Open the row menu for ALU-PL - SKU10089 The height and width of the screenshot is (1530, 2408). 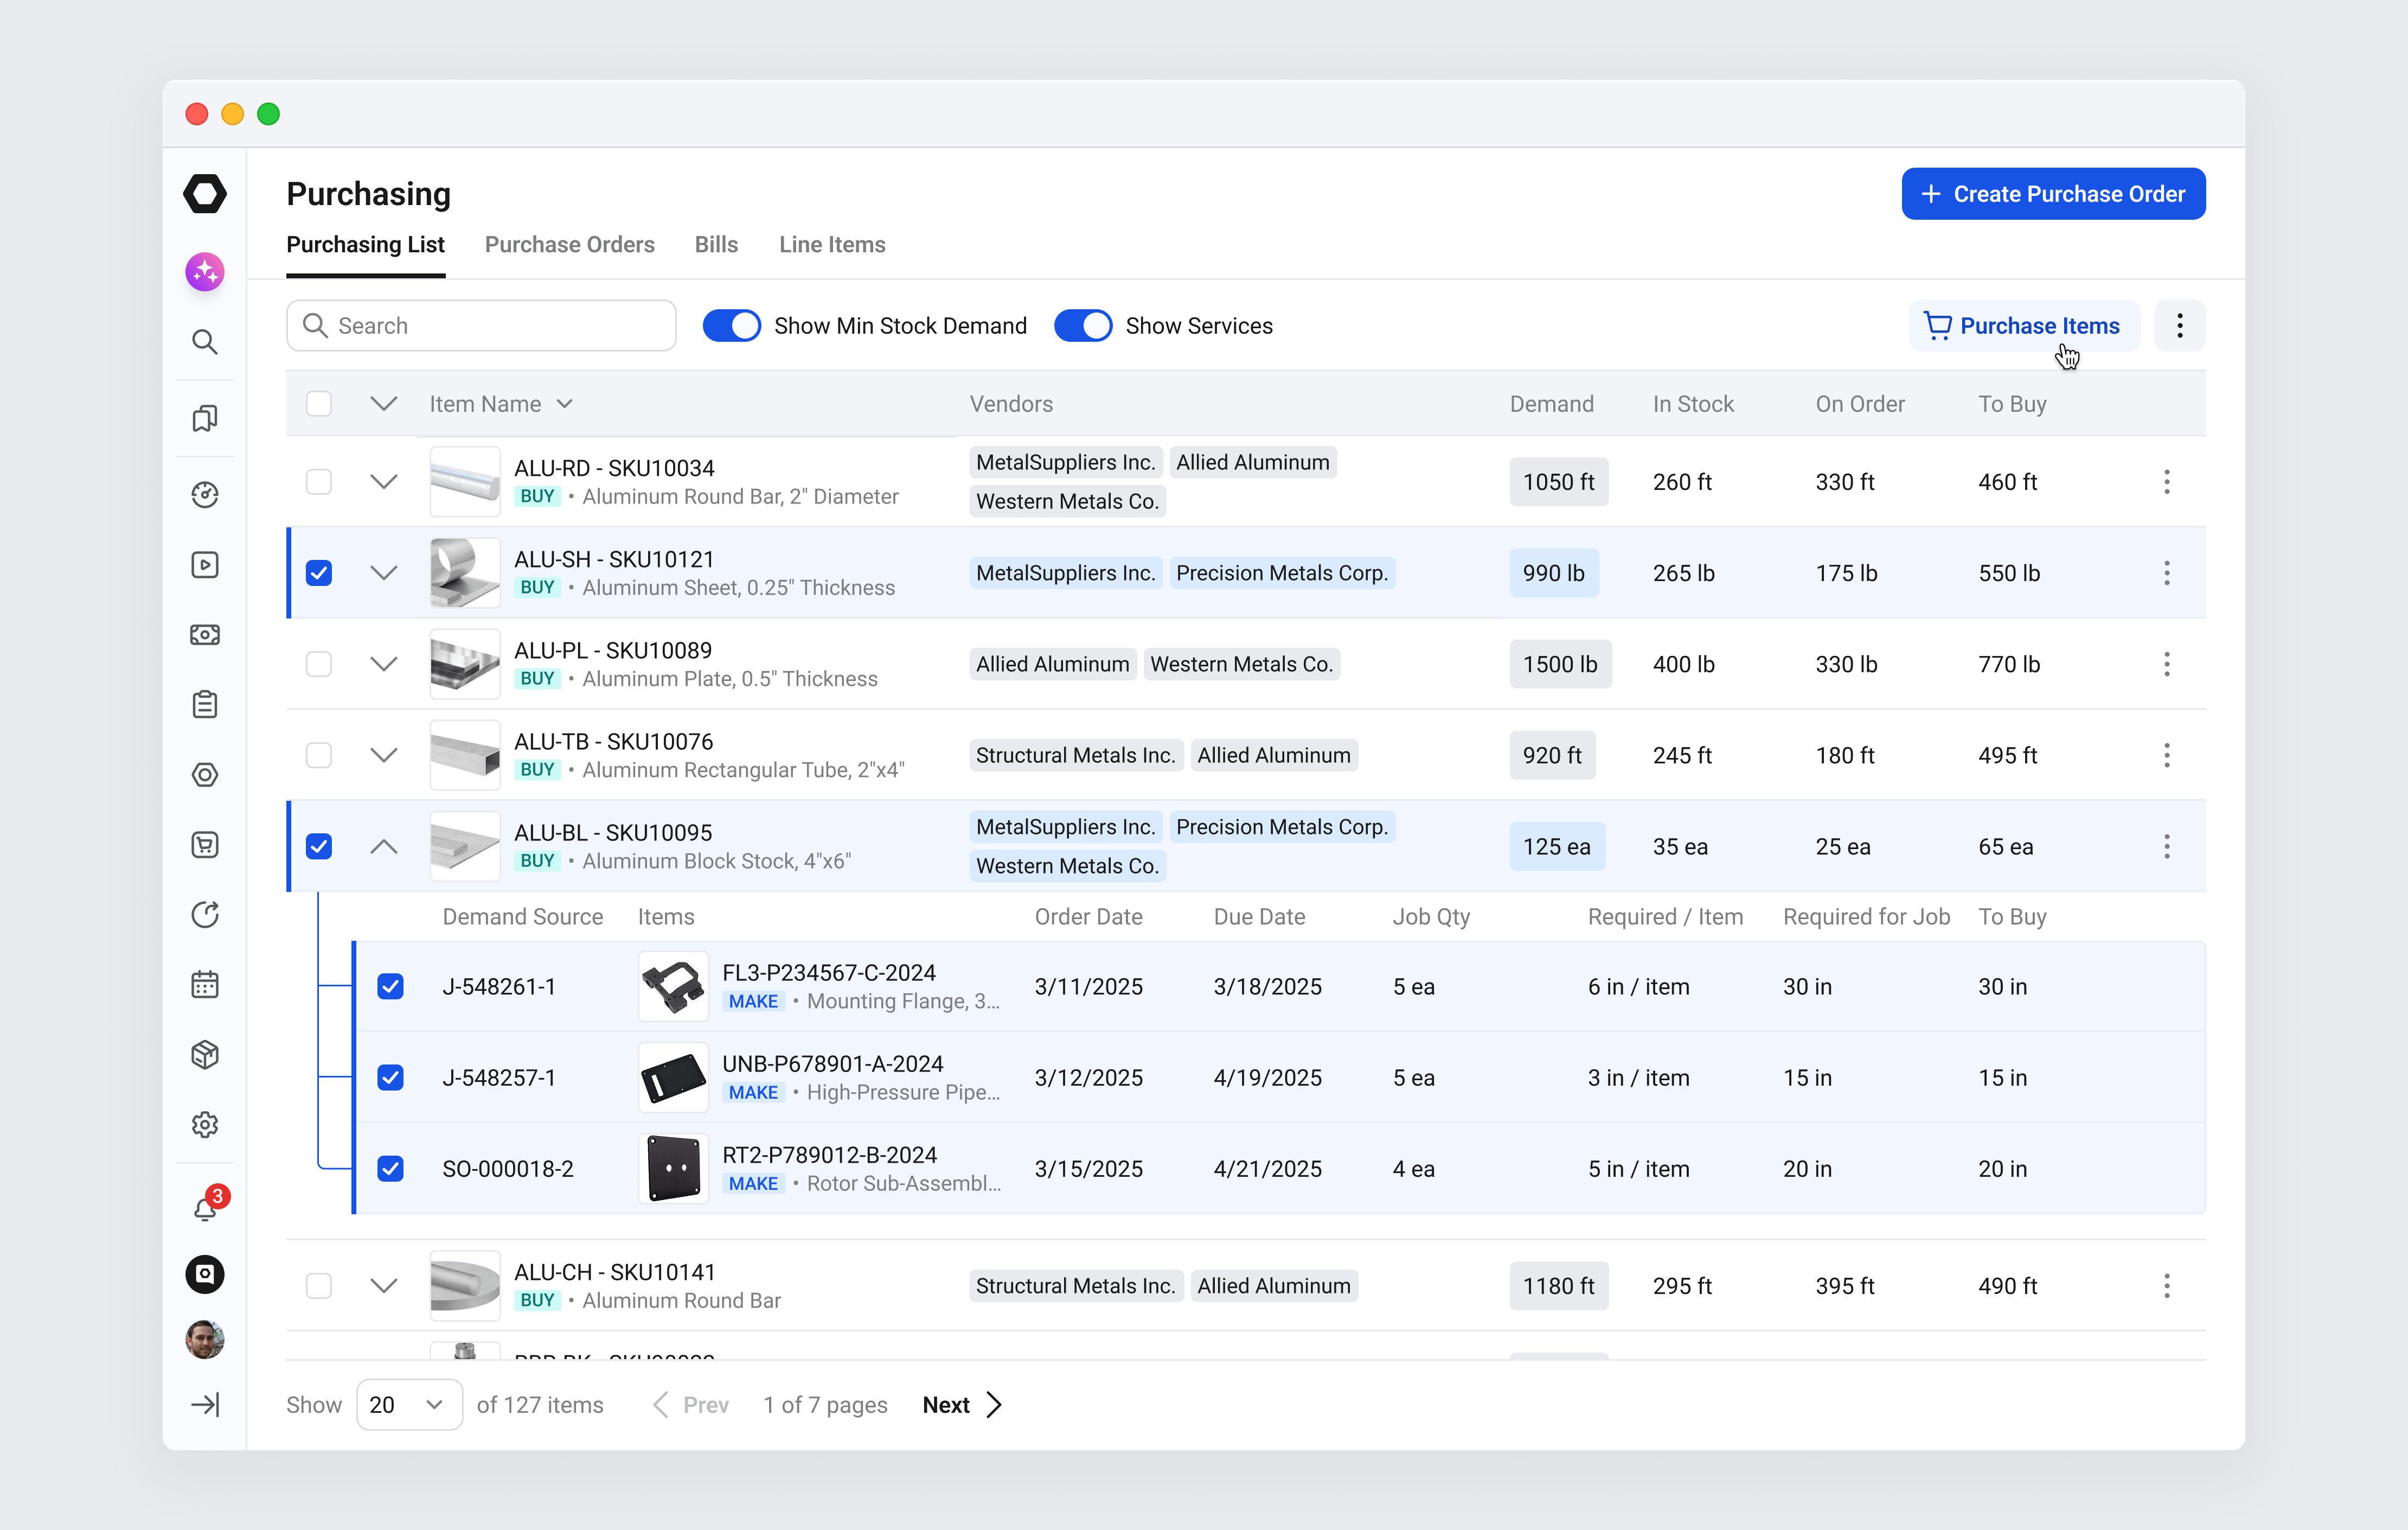tap(2167, 664)
